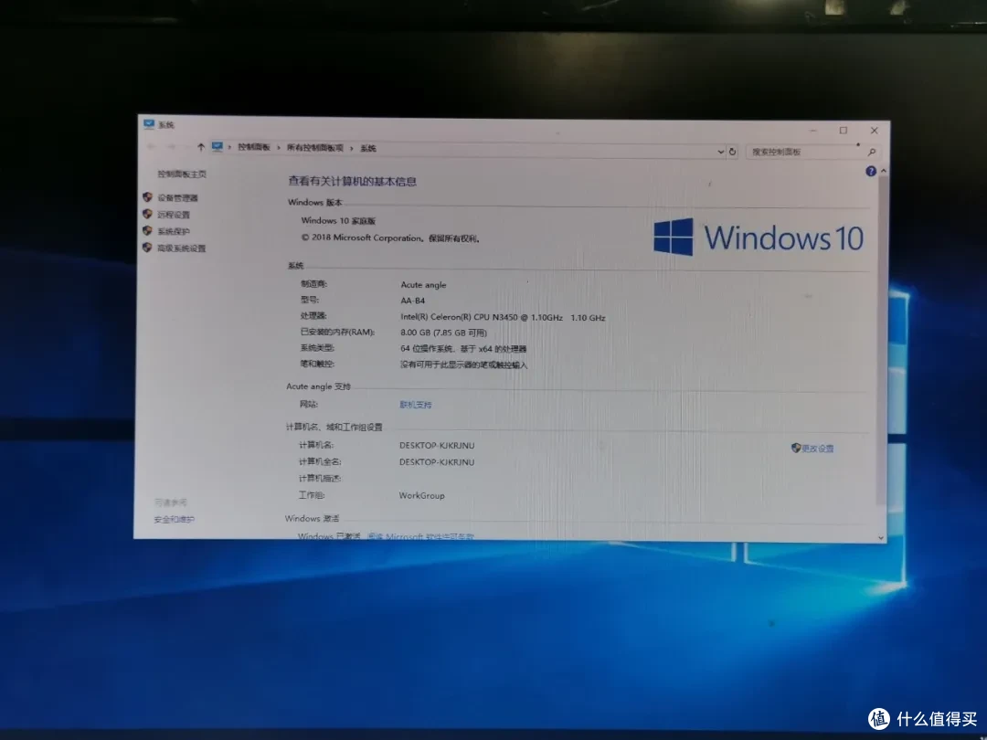Open 远程设置 in the sidebar

pos(173,215)
